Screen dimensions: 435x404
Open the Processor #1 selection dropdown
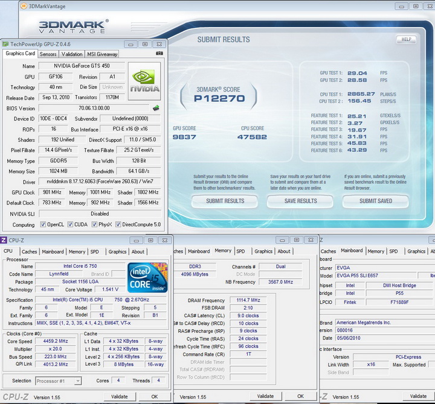click(x=78, y=381)
